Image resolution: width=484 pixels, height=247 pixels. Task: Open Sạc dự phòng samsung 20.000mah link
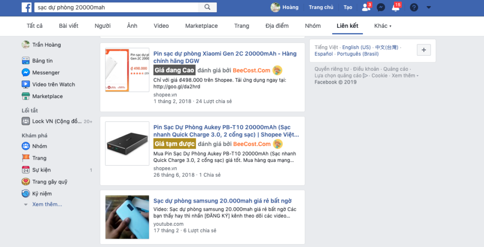[223, 201]
